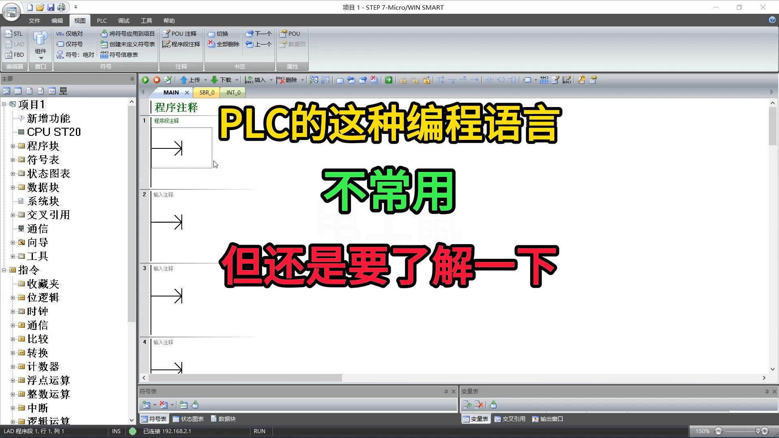Screen dimensions: 779x438
Task: Click the zoom out minus button
Action: (x=719, y=431)
